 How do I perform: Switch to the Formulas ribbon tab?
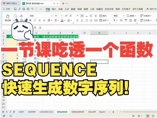(x=67, y=9)
